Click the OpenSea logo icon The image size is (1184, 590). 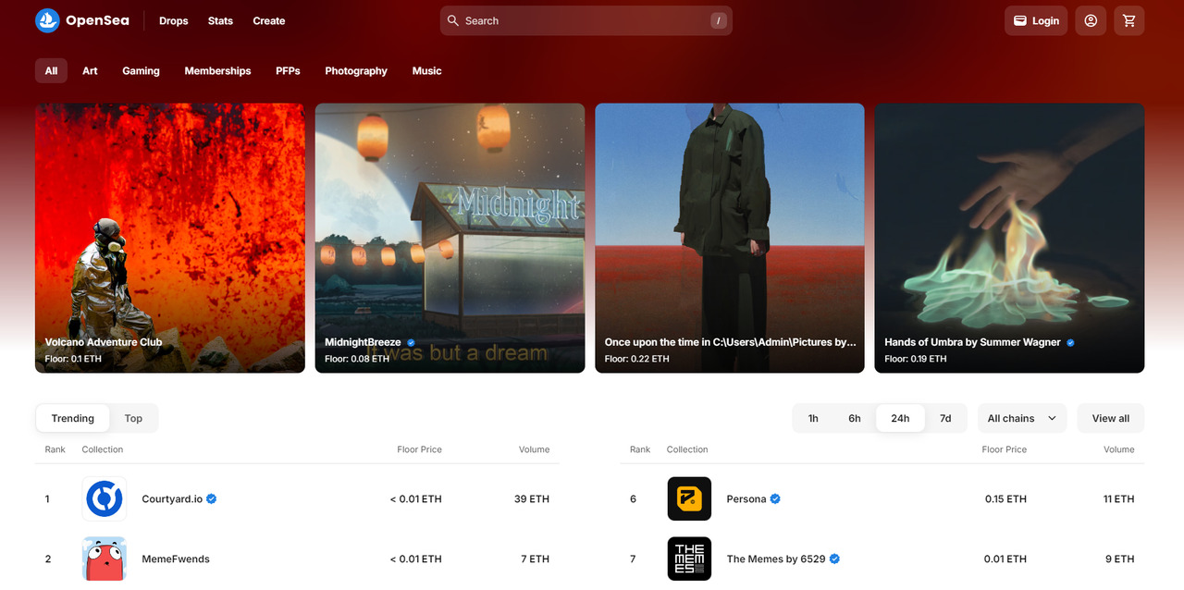point(47,20)
